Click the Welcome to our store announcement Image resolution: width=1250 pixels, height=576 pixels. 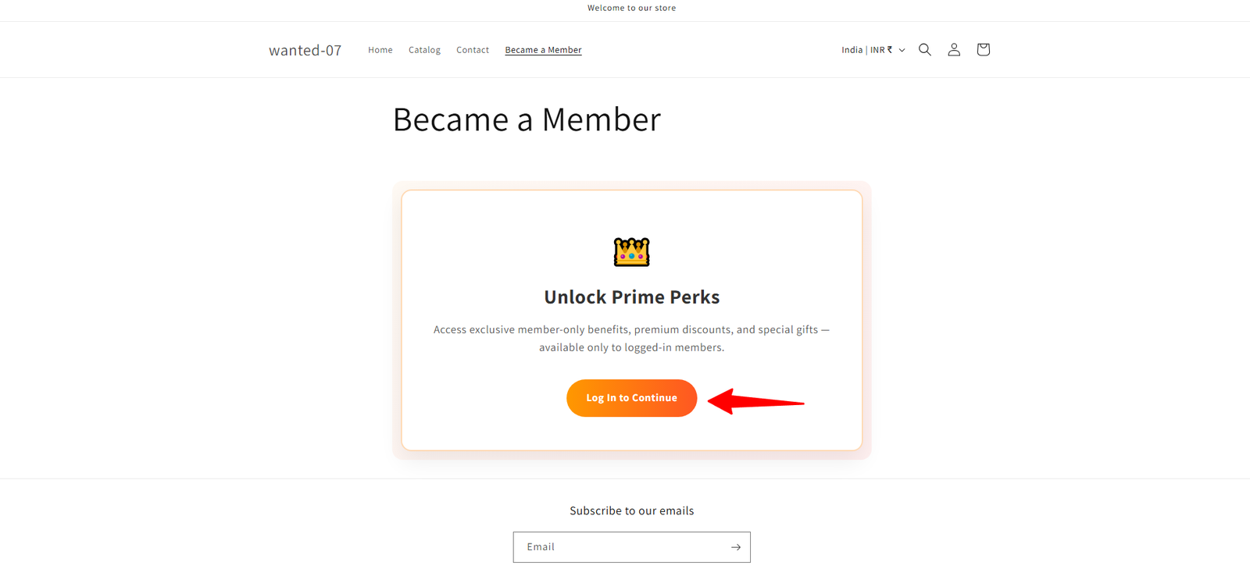pyautogui.click(x=631, y=8)
